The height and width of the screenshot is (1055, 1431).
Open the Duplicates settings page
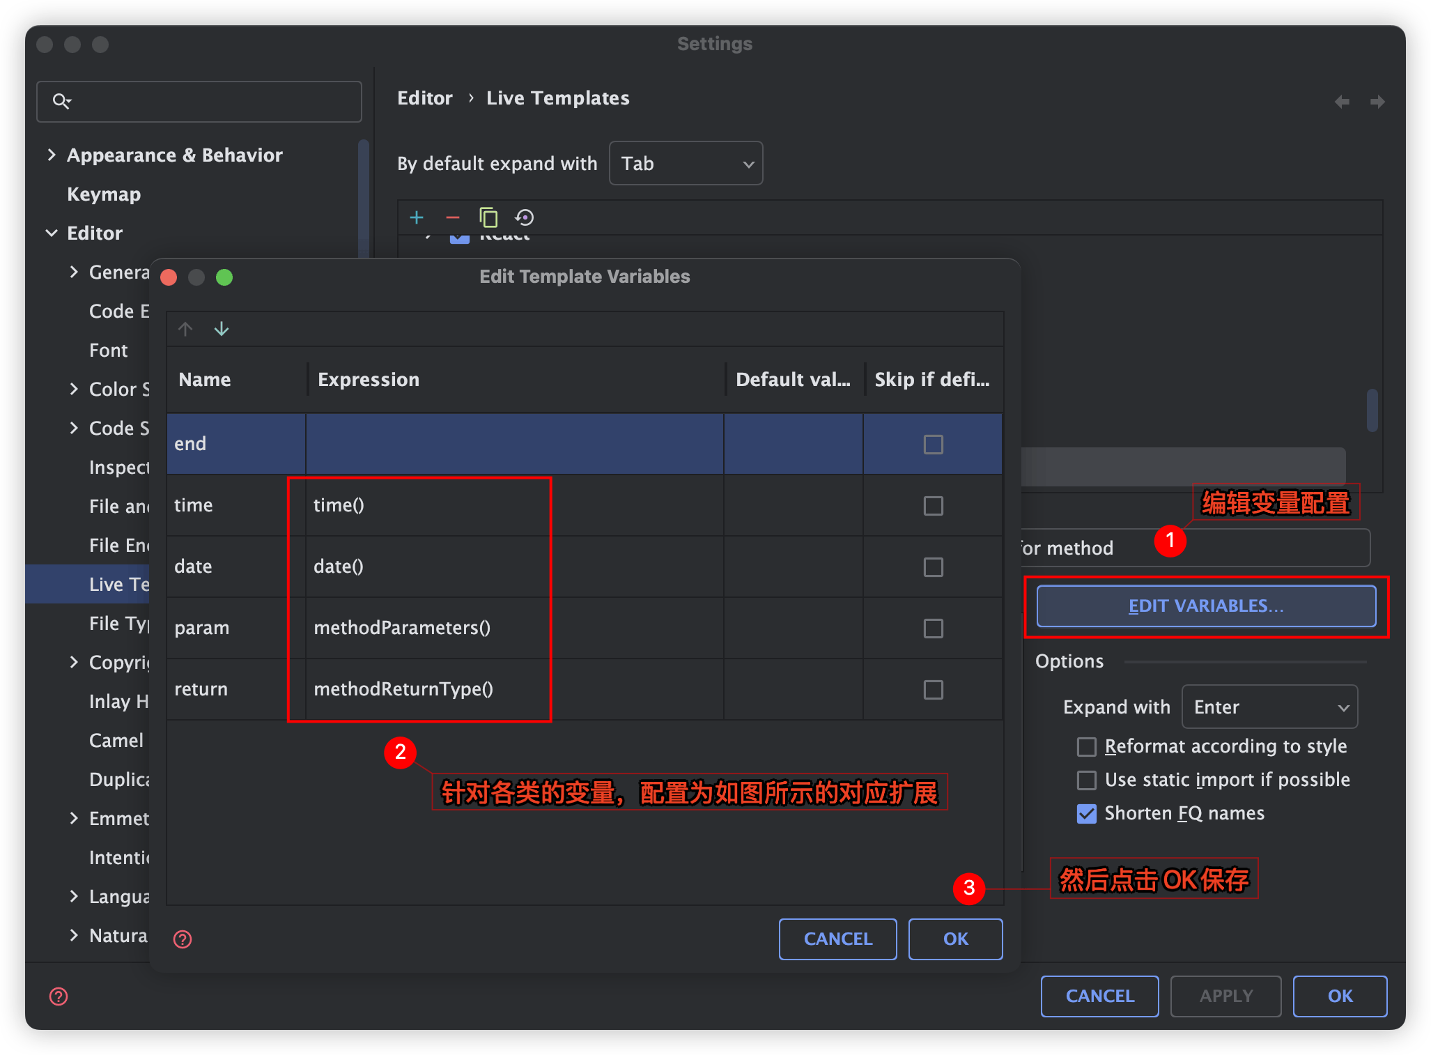click(x=119, y=779)
